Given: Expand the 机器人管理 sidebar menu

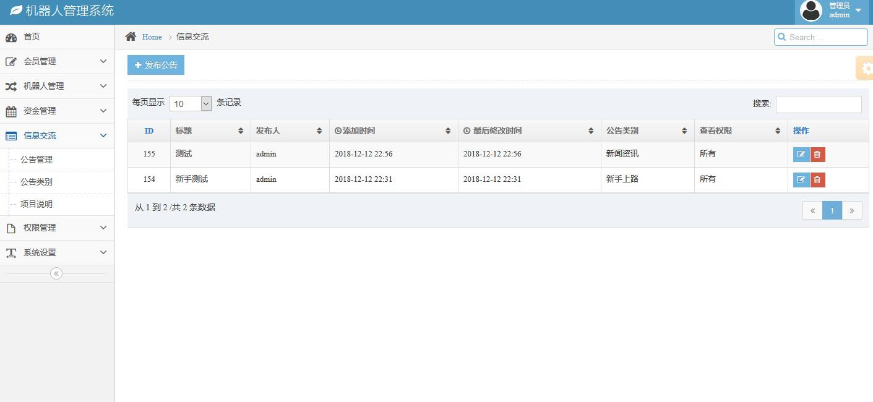Looking at the screenshot, I should point(57,86).
